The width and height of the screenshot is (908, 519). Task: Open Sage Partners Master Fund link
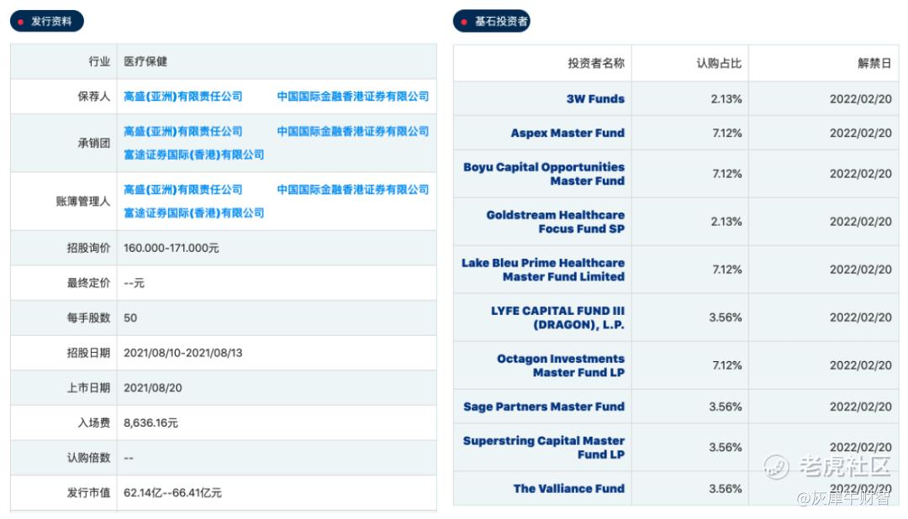coord(544,406)
